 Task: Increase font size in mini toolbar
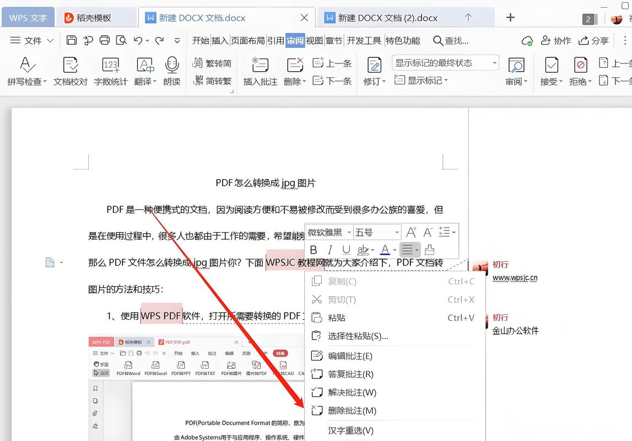click(411, 232)
